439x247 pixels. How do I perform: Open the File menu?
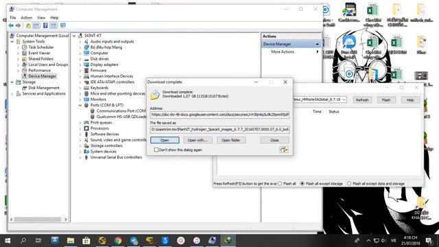click(13, 18)
